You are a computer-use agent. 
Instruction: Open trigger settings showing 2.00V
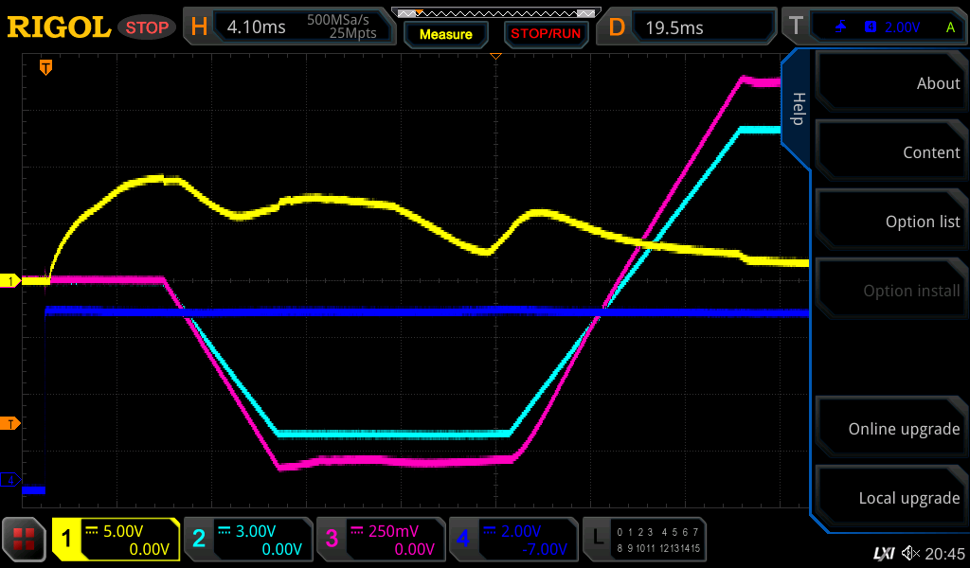pos(873,27)
